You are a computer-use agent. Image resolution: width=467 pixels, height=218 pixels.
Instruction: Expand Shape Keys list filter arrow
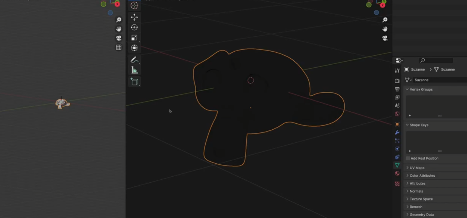(410, 151)
